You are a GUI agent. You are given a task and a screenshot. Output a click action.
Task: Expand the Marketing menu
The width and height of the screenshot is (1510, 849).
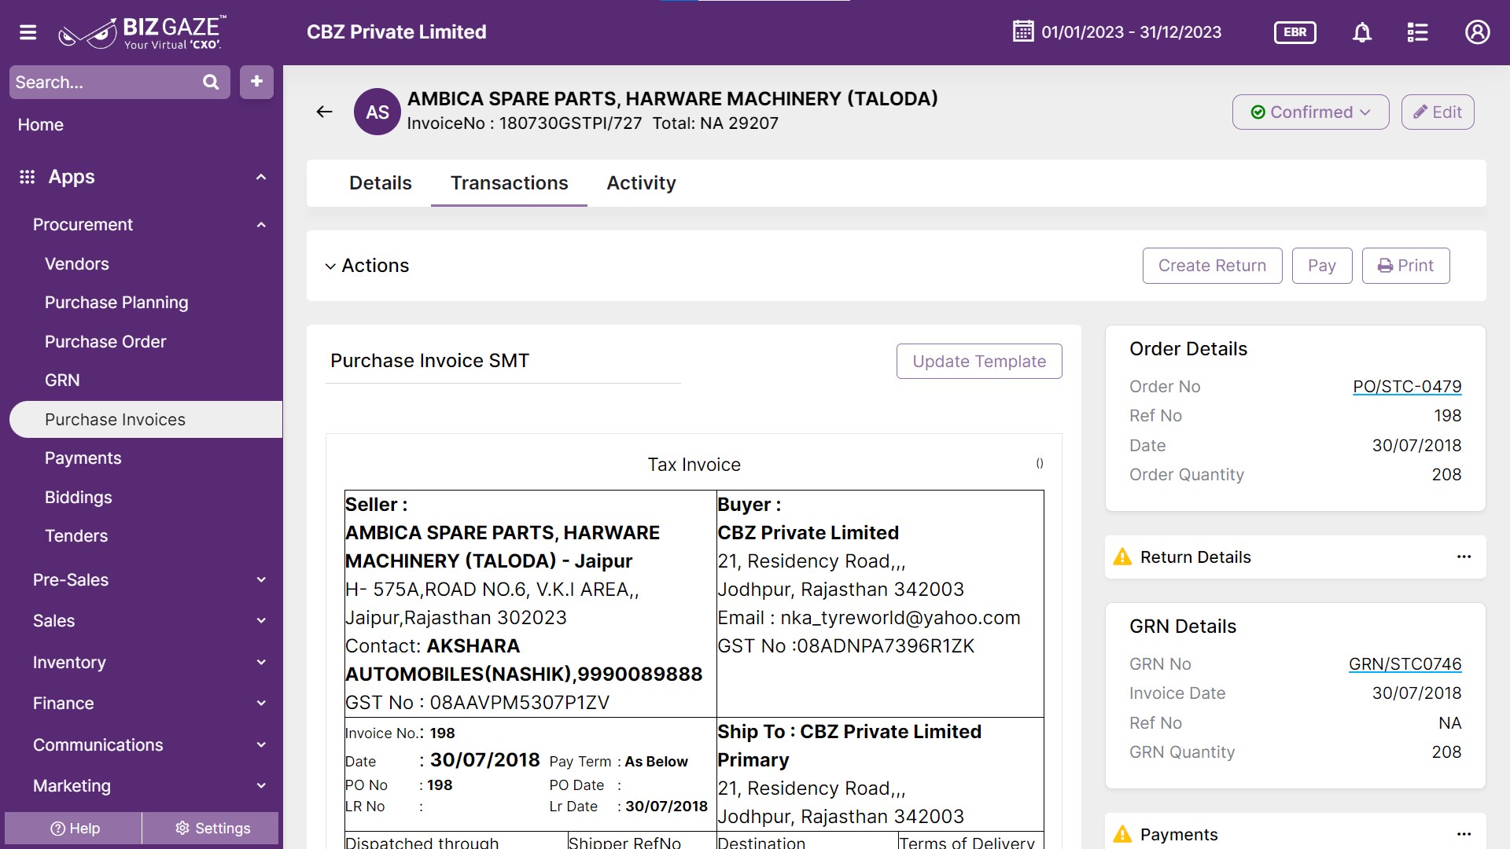[x=149, y=786]
